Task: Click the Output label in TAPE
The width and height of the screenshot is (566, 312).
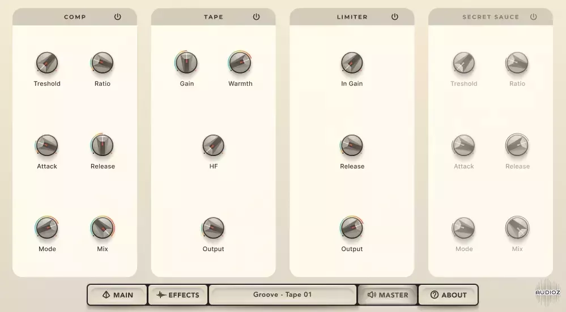Action: (x=214, y=249)
